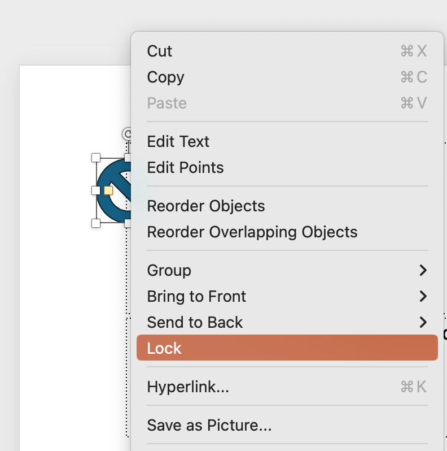Open the Send to Back submenu
The image size is (447, 451).
(423, 323)
